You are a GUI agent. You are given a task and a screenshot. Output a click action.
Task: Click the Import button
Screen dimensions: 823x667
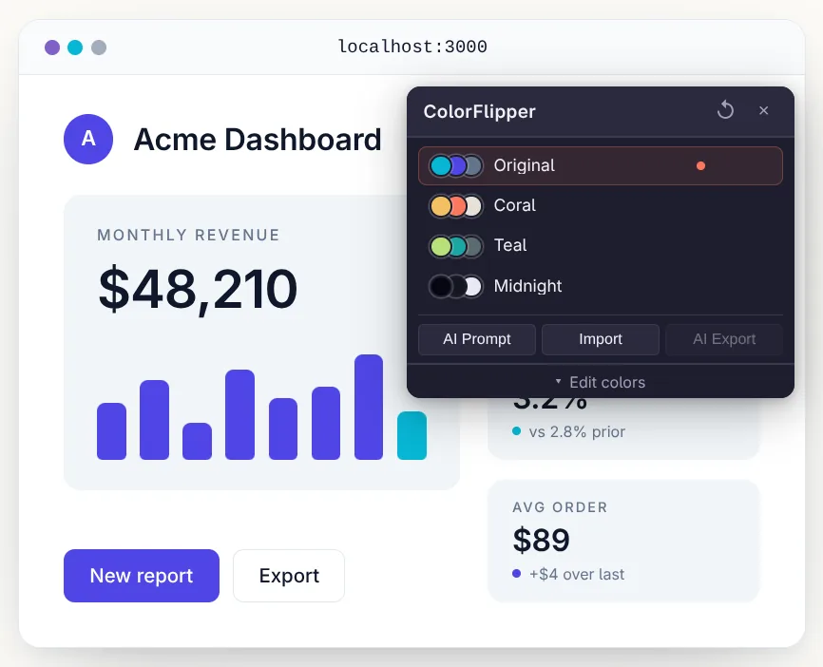(x=601, y=339)
